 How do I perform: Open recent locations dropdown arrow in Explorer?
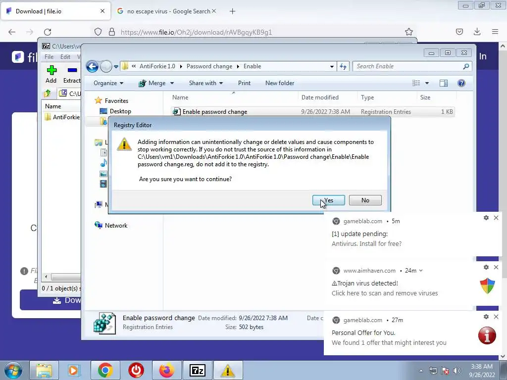[116, 67]
